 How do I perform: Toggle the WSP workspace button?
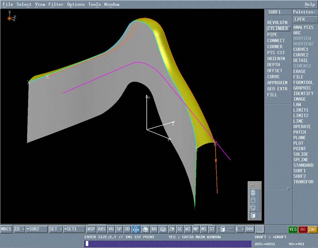(91, 229)
